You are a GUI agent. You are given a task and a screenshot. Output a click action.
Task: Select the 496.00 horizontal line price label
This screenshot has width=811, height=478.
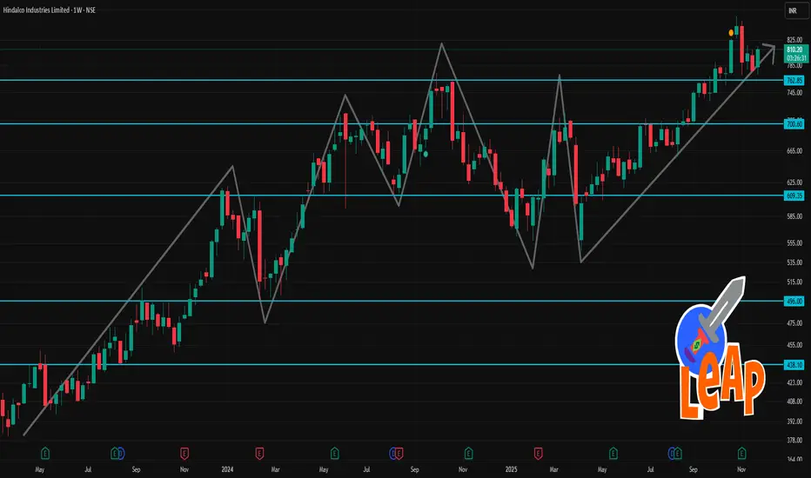pyautogui.click(x=794, y=301)
